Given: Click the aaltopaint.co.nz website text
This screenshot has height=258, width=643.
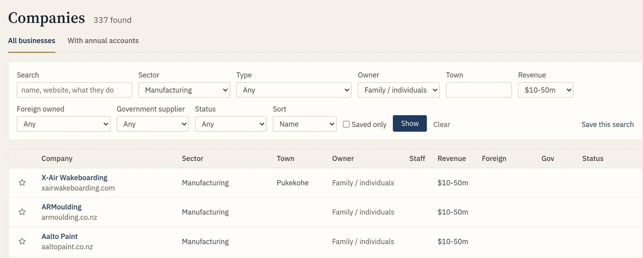Looking at the screenshot, I should click(67, 247).
